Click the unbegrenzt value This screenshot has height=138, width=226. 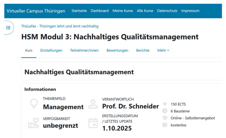[x=60, y=126]
